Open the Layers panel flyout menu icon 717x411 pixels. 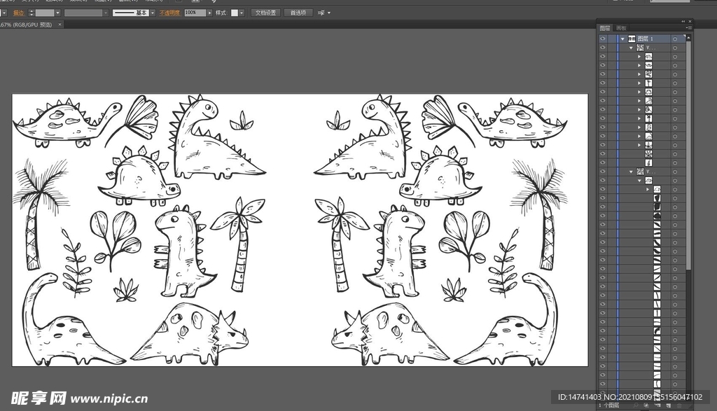coord(689,28)
